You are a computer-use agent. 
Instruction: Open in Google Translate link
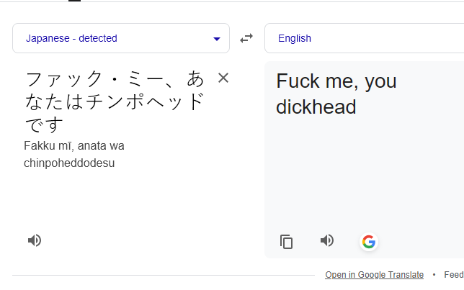pyautogui.click(x=375, y=275)
